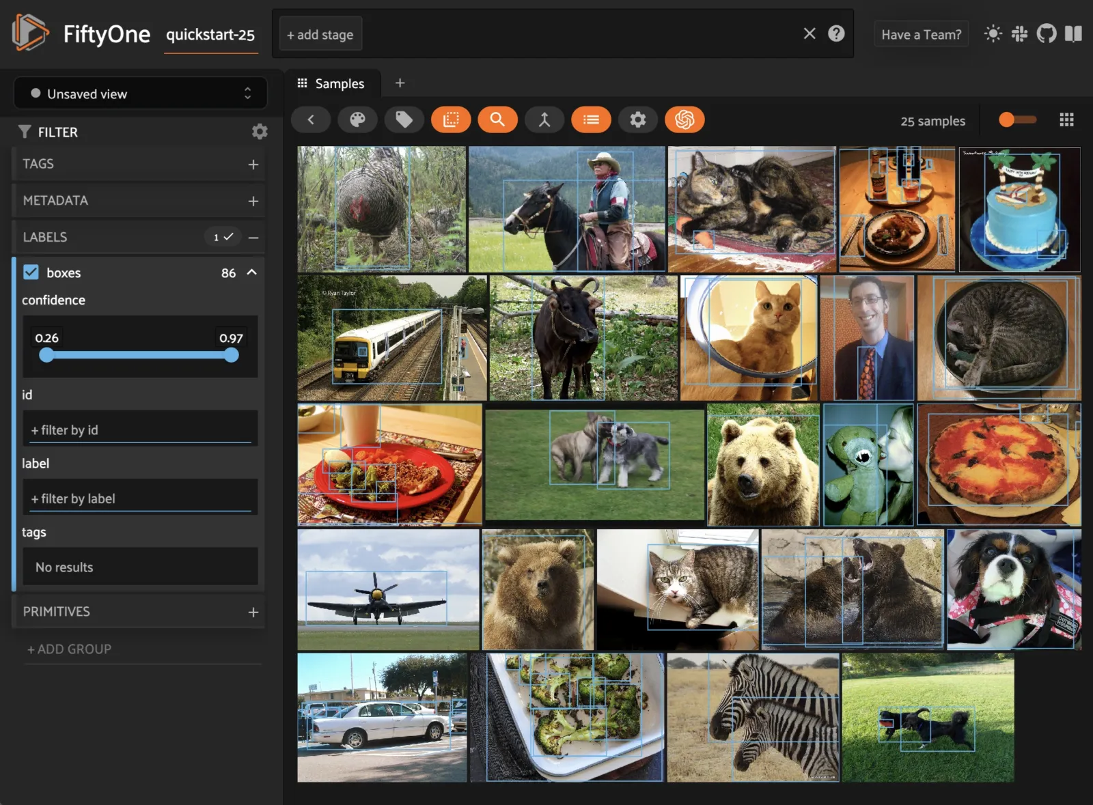Select the quickstart-25 dataset name
1093x805 pixels.
(x=210, y=35)
